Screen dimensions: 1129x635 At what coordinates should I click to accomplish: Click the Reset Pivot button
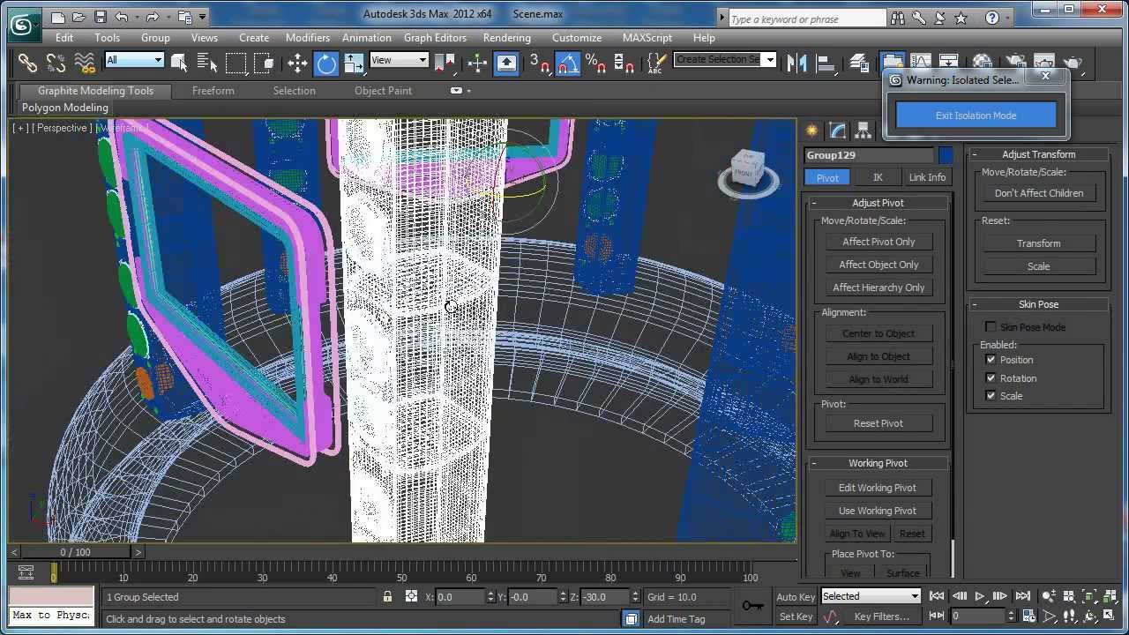[x=879, y=423]
